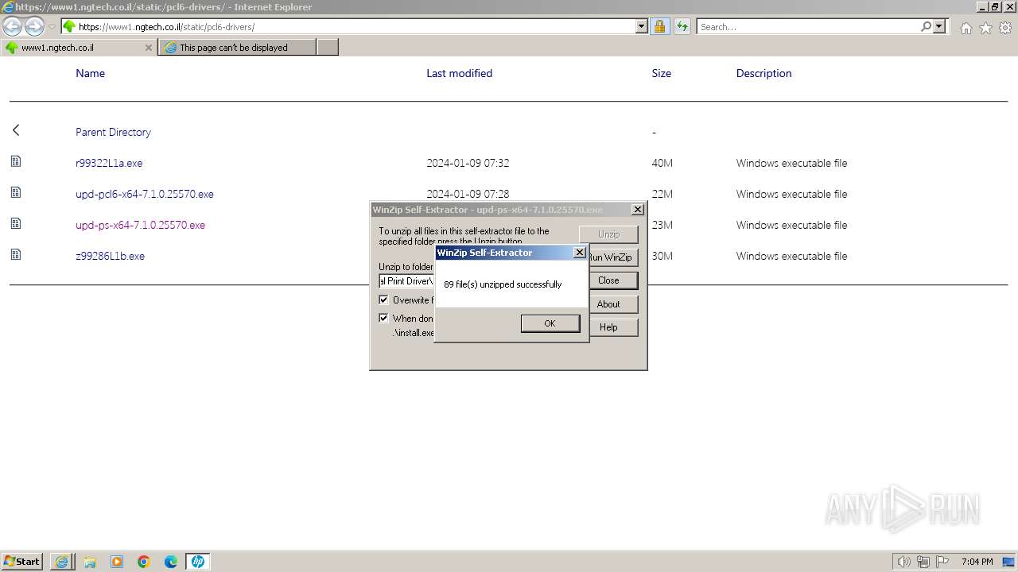The height and width of the screenshot is (572, 1018).
Task: Download upd-pcl6-x64-7.1.0.25570.exe
Action: tap(145, 194)
